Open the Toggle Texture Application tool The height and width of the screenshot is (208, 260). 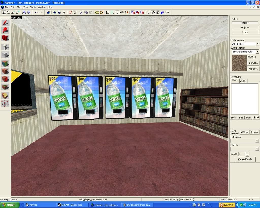tap(5, 63)
